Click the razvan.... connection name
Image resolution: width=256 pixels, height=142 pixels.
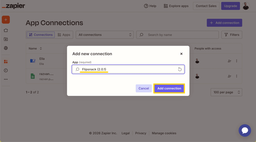point(46,74)
